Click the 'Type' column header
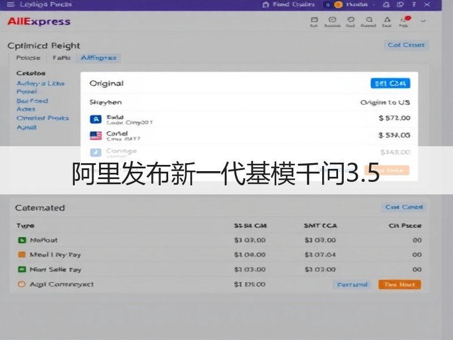453x340 pixels. (x=25, y=226)
